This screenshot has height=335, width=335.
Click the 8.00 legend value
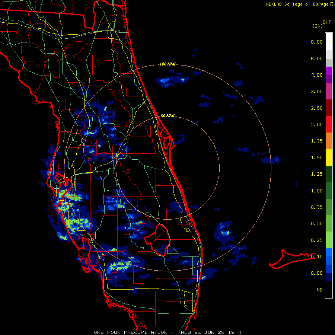pyautogui.click(x=317, y=42)
